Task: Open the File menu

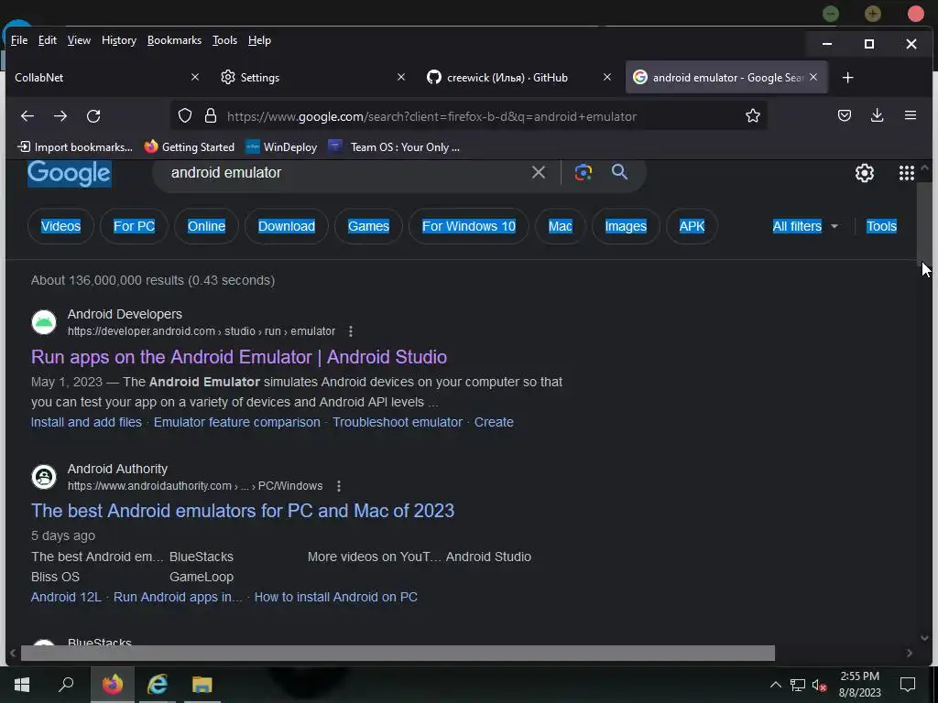Action: (19, 40)
